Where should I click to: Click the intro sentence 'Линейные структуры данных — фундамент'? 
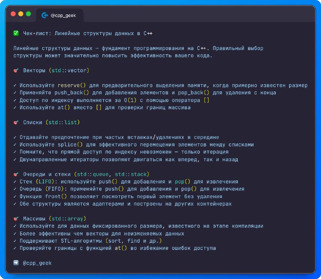pos(138,48)
